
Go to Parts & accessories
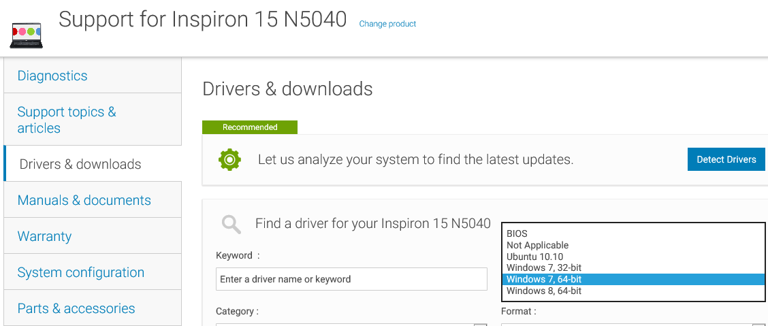click(x=93, y=308)
